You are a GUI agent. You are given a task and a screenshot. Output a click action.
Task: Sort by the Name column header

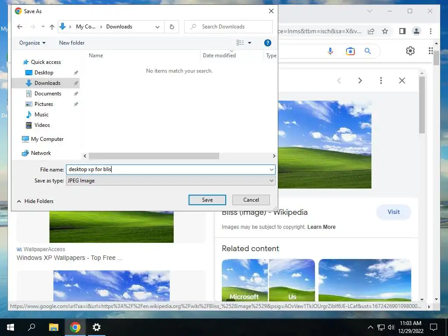click(96, 56)
